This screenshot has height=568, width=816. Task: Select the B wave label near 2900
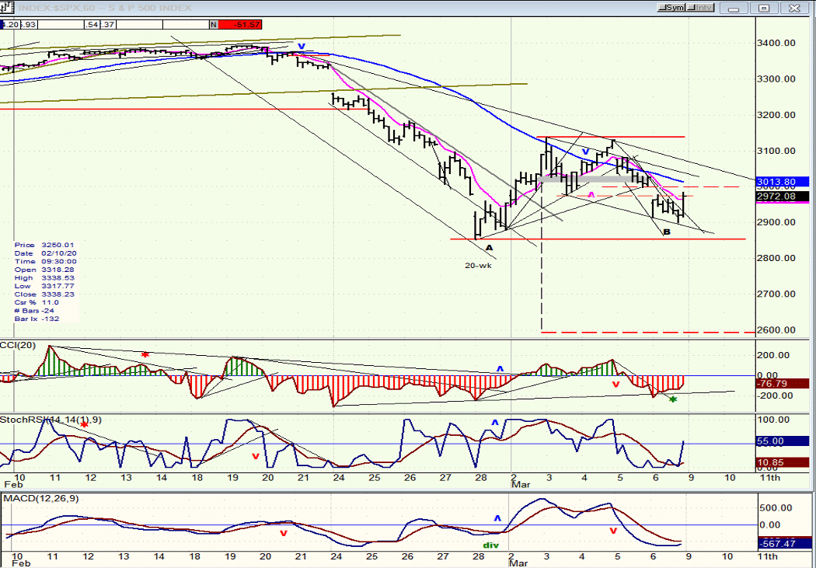pos(667,232)
